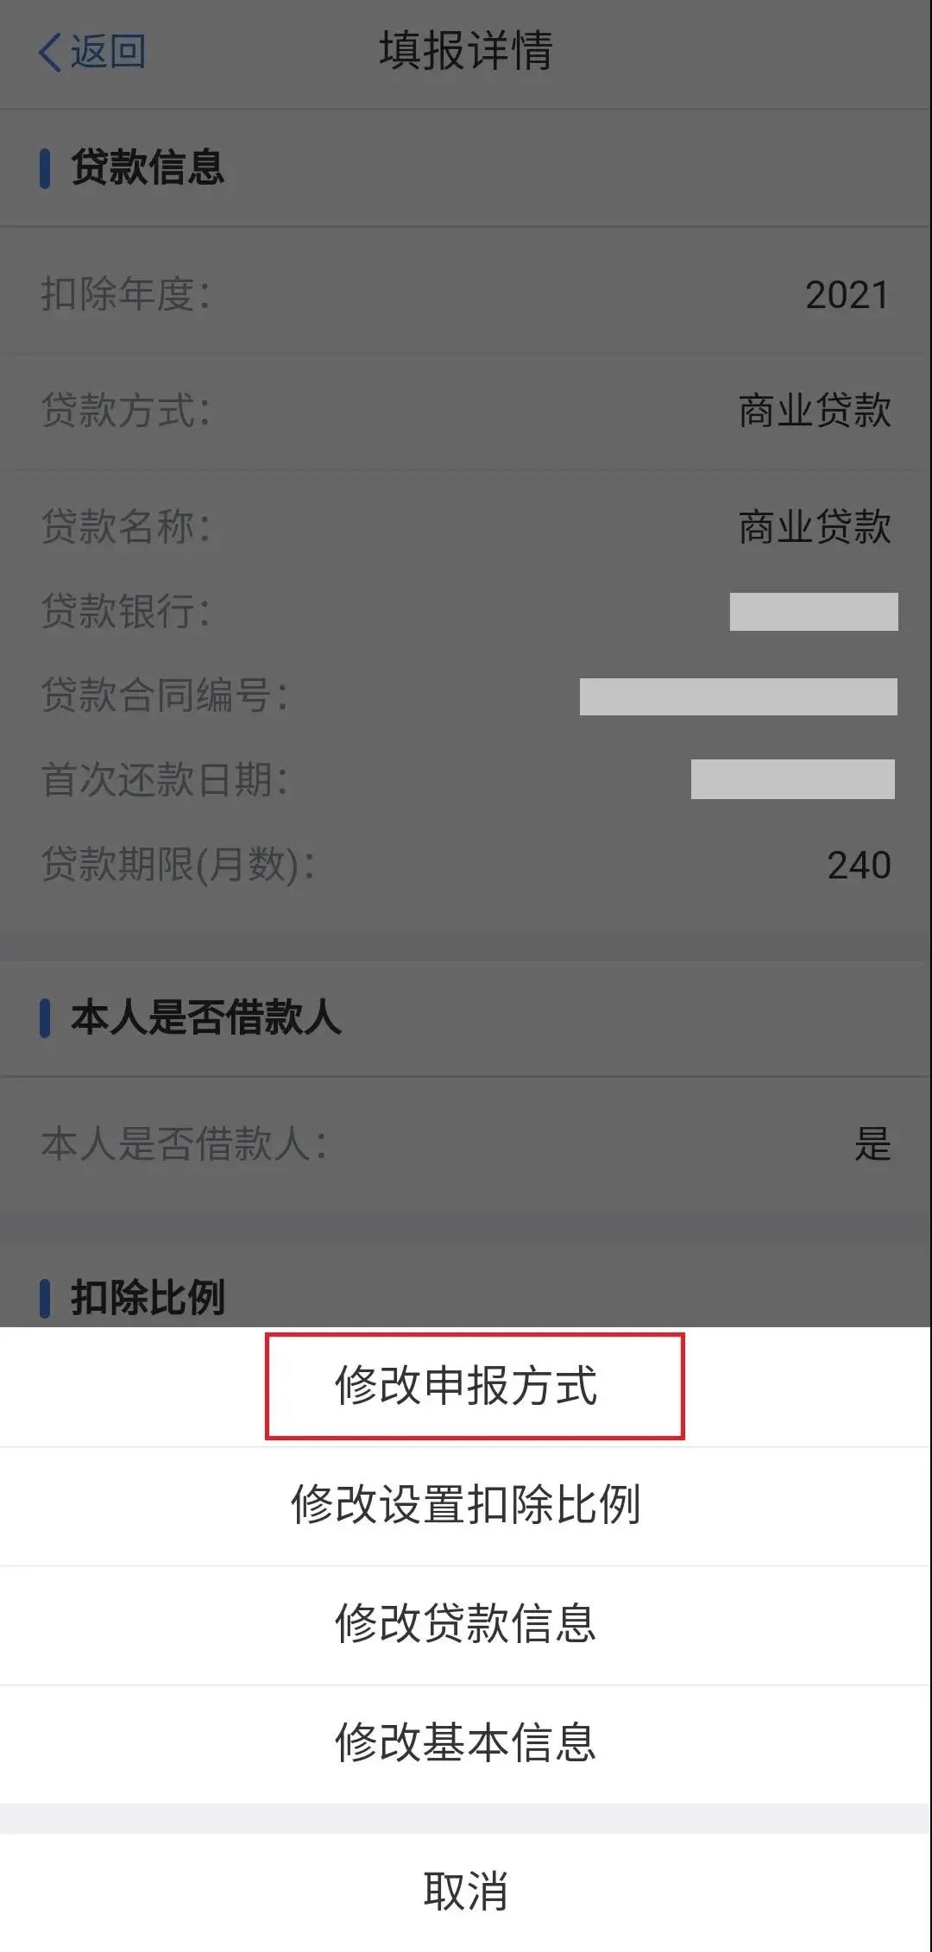Tap the 贷款信息 section header
This screenshot has width=932, height=1952.
pyautogui.click(x=148, y=167)
